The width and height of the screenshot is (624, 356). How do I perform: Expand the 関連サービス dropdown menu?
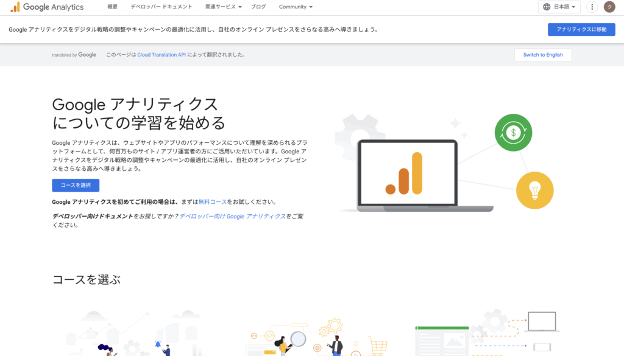point(223,7)
